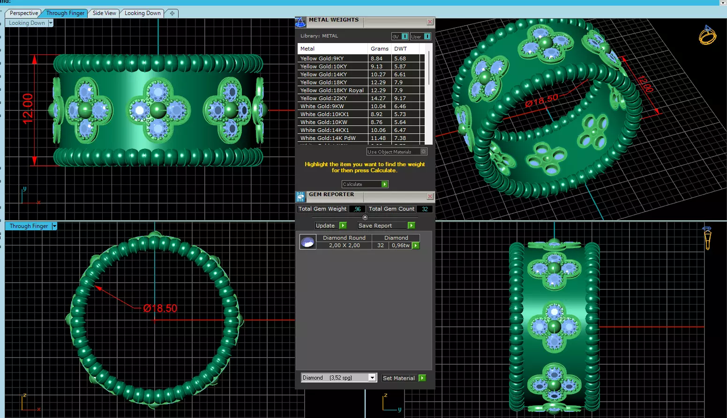Click the 2,00 X 2,00 gem size cell
This screenshot has width=727, height=418.
tap(344, 245)
